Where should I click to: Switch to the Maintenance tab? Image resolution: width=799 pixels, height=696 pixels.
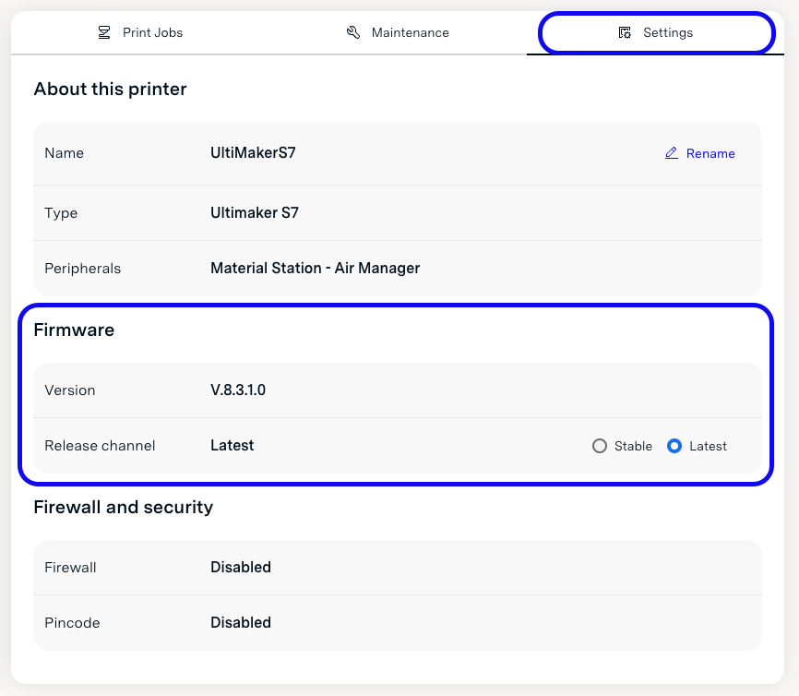click(x=398, y=32)
